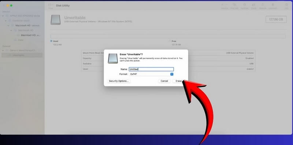Open the Format dropdown showing ExFAT
The width and height of the screenshot is (293, 145).
151,74
